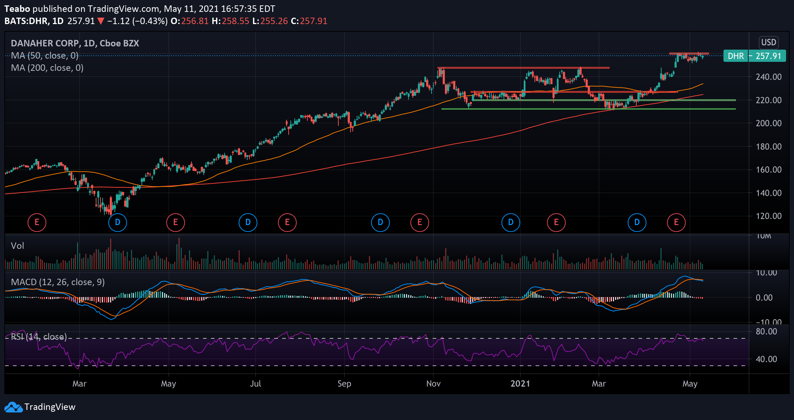Click the last earnings E marker near May 2021
This screenshot has height=420, width=794.
pyautogui.click(x=676, y=222)
